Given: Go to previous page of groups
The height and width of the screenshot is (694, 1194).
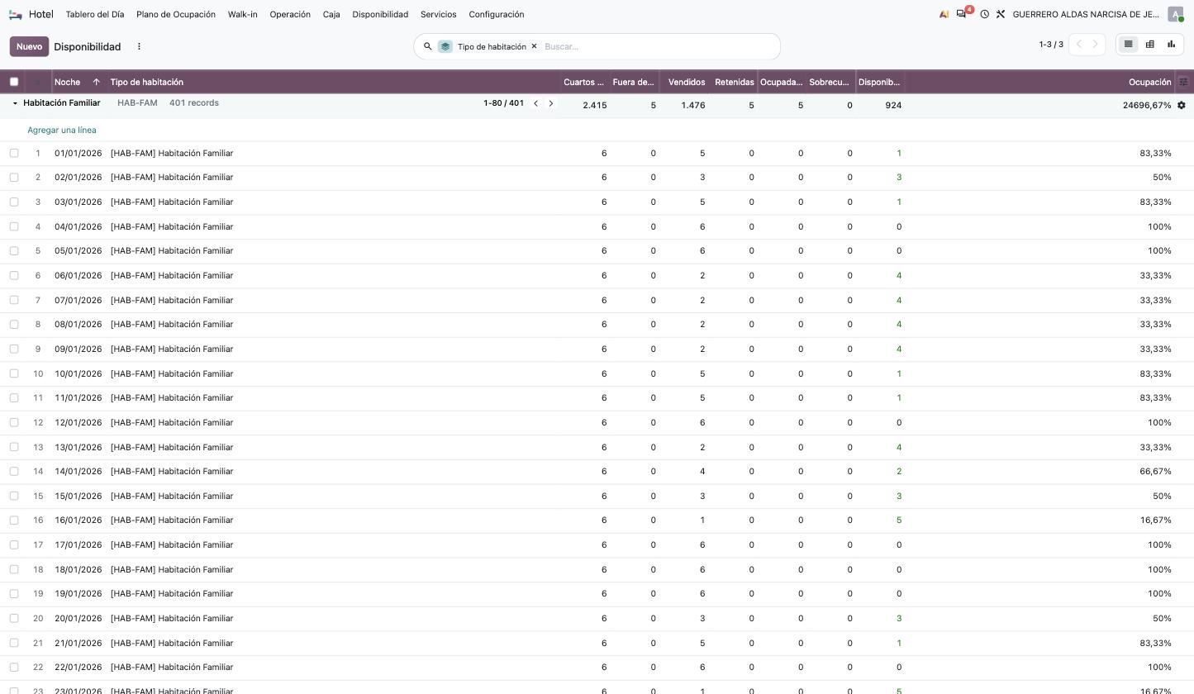Looking at the screenshot, I should pyautogui.click(x=1078, y=45).
